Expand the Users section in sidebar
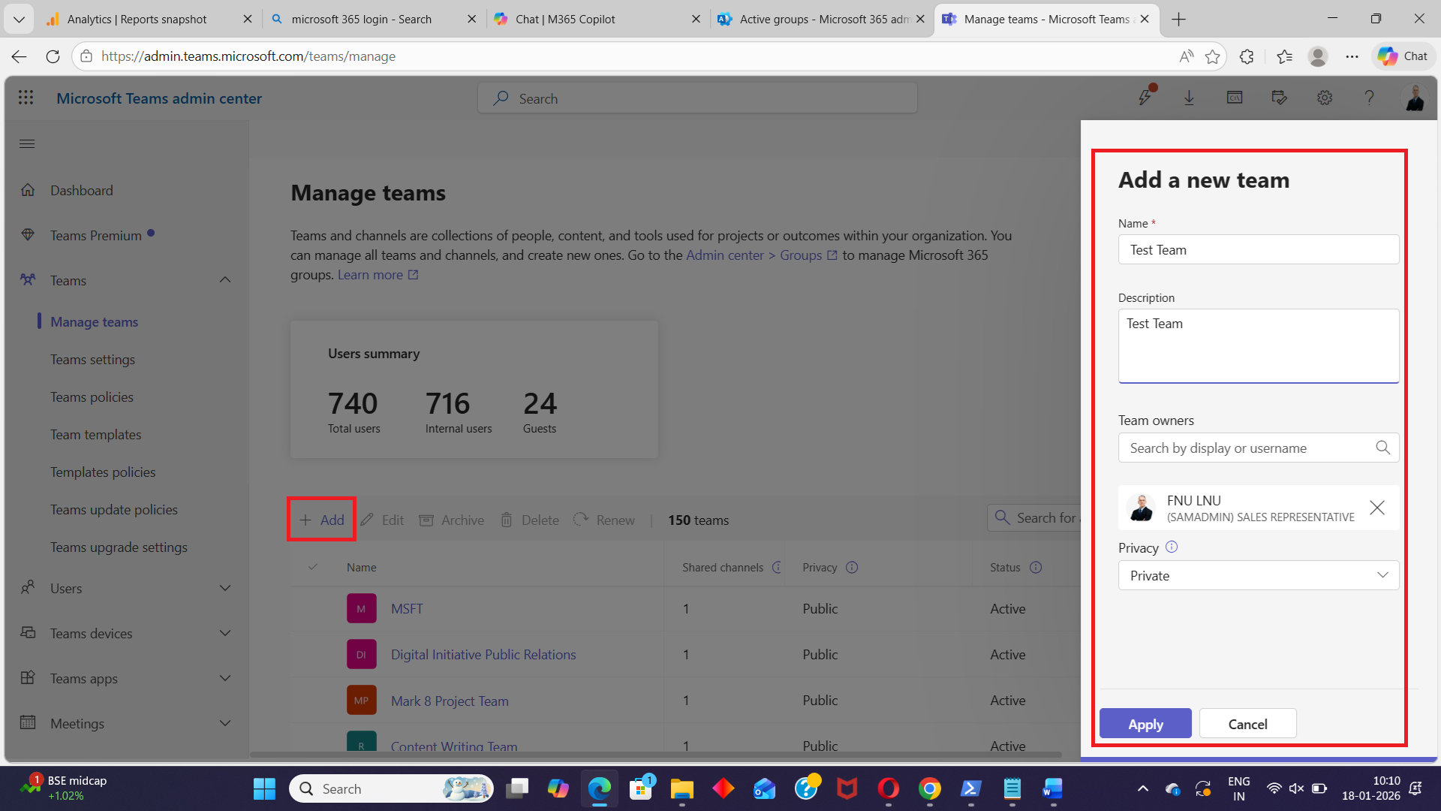This screenshot has height=811, width=1441. pos(225,588)
